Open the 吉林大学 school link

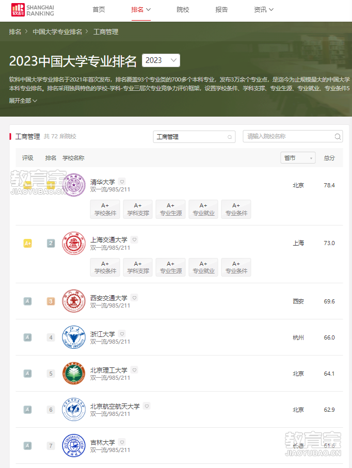(102, 442)
